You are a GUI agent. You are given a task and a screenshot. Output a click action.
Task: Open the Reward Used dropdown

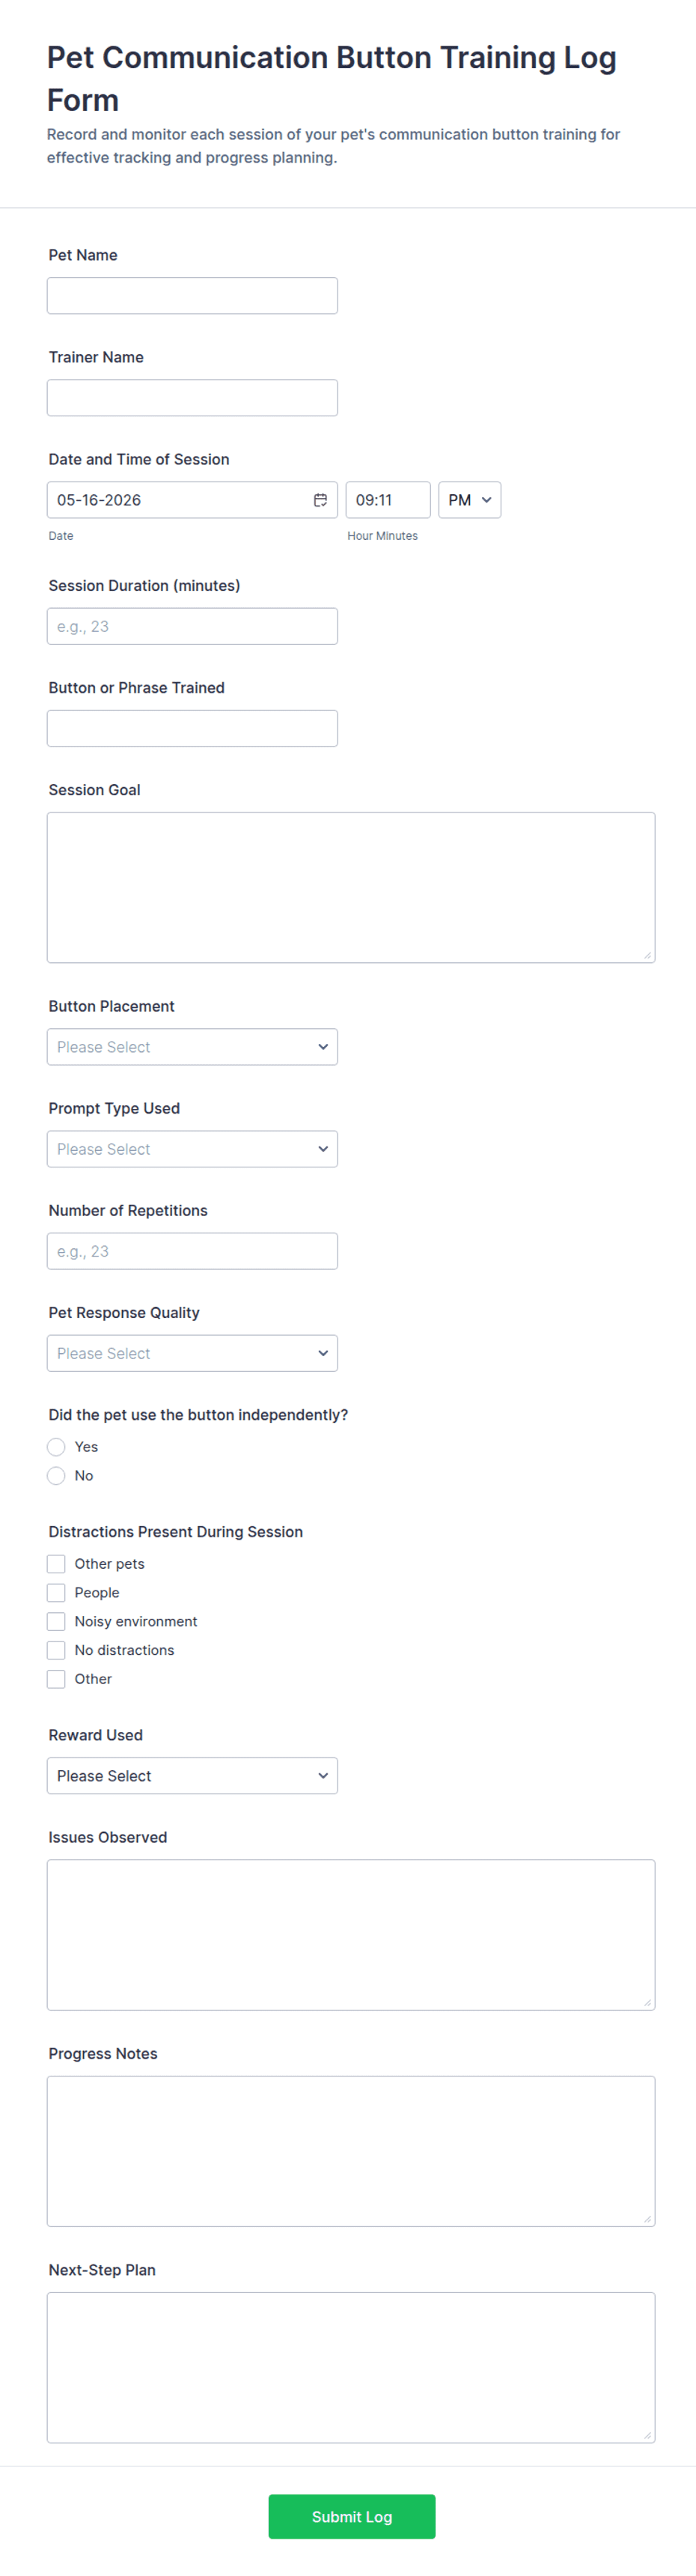tap(192, 1776)
